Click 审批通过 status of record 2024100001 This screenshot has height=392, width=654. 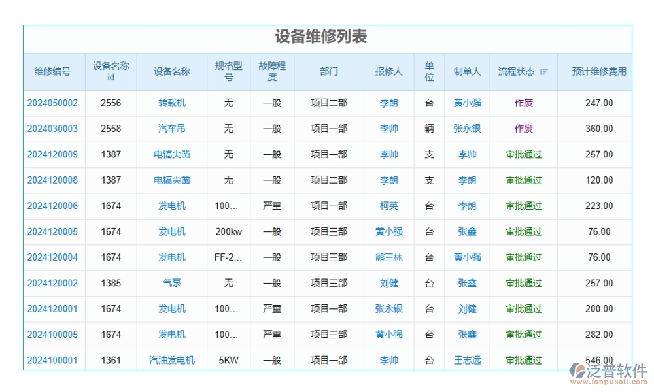pyautogui.click(x=523, y=360)
